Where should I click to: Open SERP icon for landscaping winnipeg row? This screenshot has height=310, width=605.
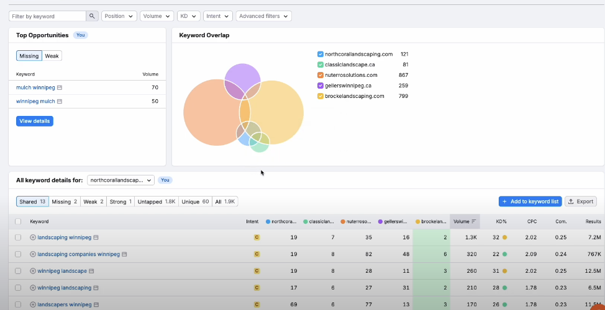point(96,237)
